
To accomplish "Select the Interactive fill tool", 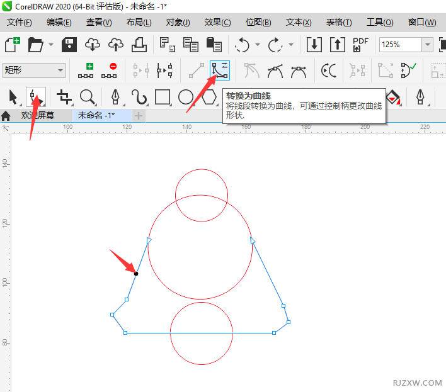I will 394,98.
